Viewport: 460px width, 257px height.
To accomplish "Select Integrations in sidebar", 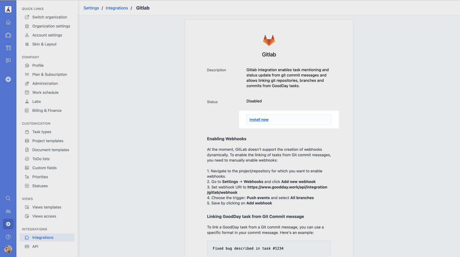I will (47, 237).
